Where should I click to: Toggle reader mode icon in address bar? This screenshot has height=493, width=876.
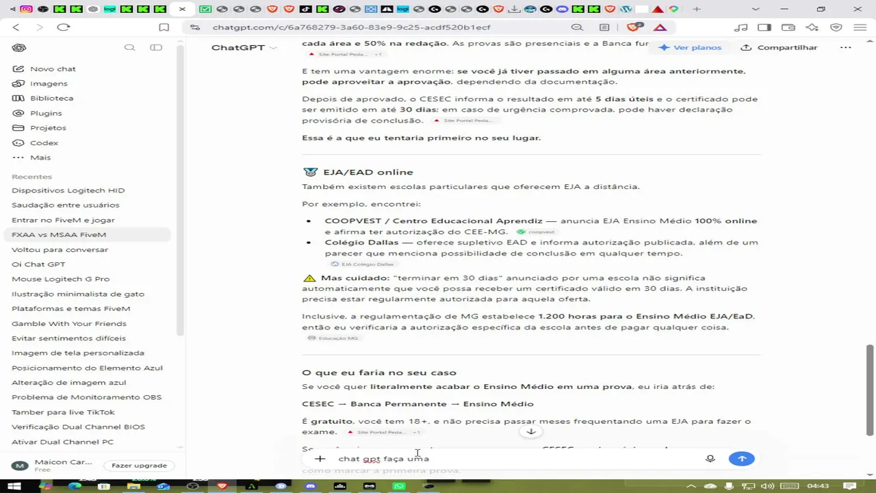click(604, 27)
